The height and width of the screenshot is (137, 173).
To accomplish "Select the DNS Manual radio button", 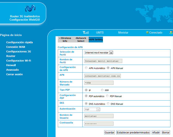I will (108, 103).
